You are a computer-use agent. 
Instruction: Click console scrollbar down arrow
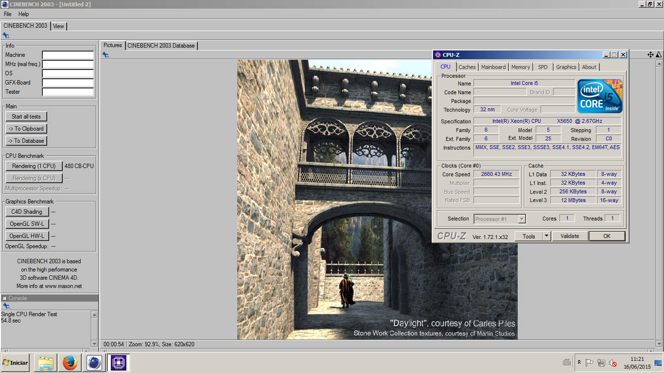pos(94,344)
